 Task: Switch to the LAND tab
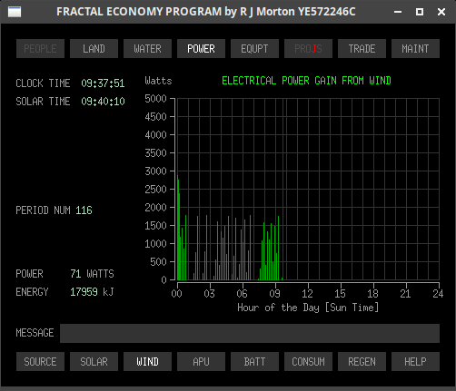[94, 48]
